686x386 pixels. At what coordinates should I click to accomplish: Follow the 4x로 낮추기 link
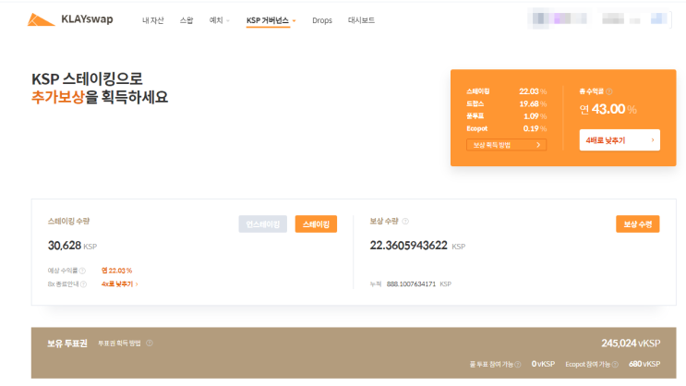(119, 284)
